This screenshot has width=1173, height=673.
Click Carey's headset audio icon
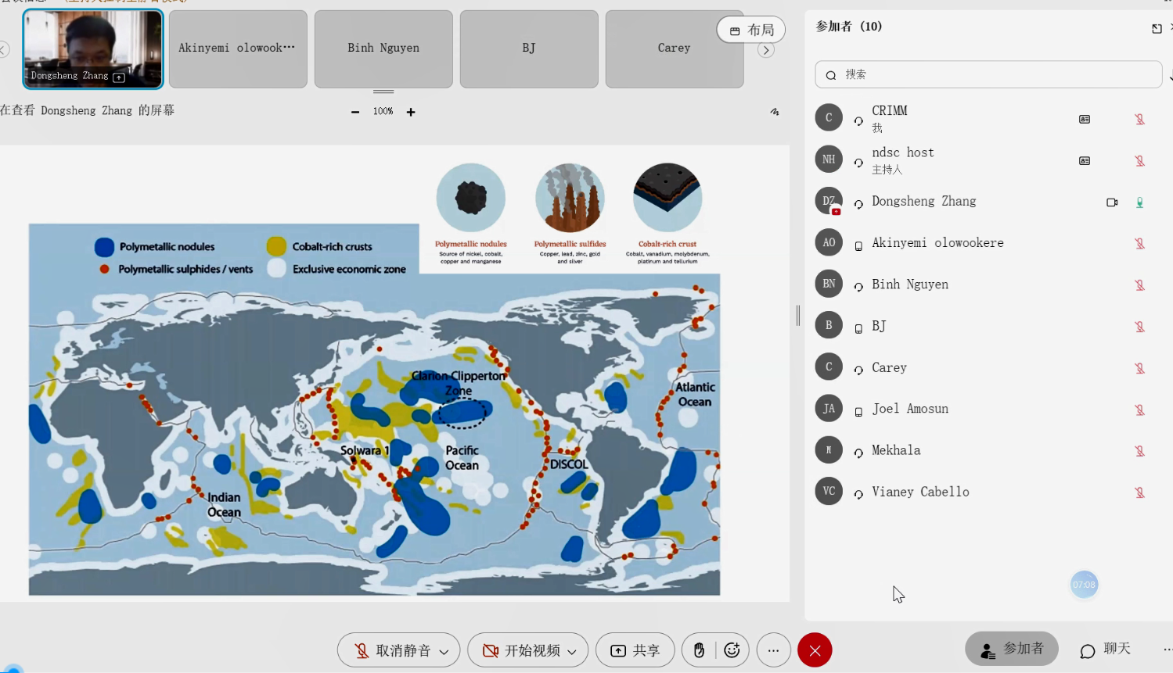tap(858, 369)
